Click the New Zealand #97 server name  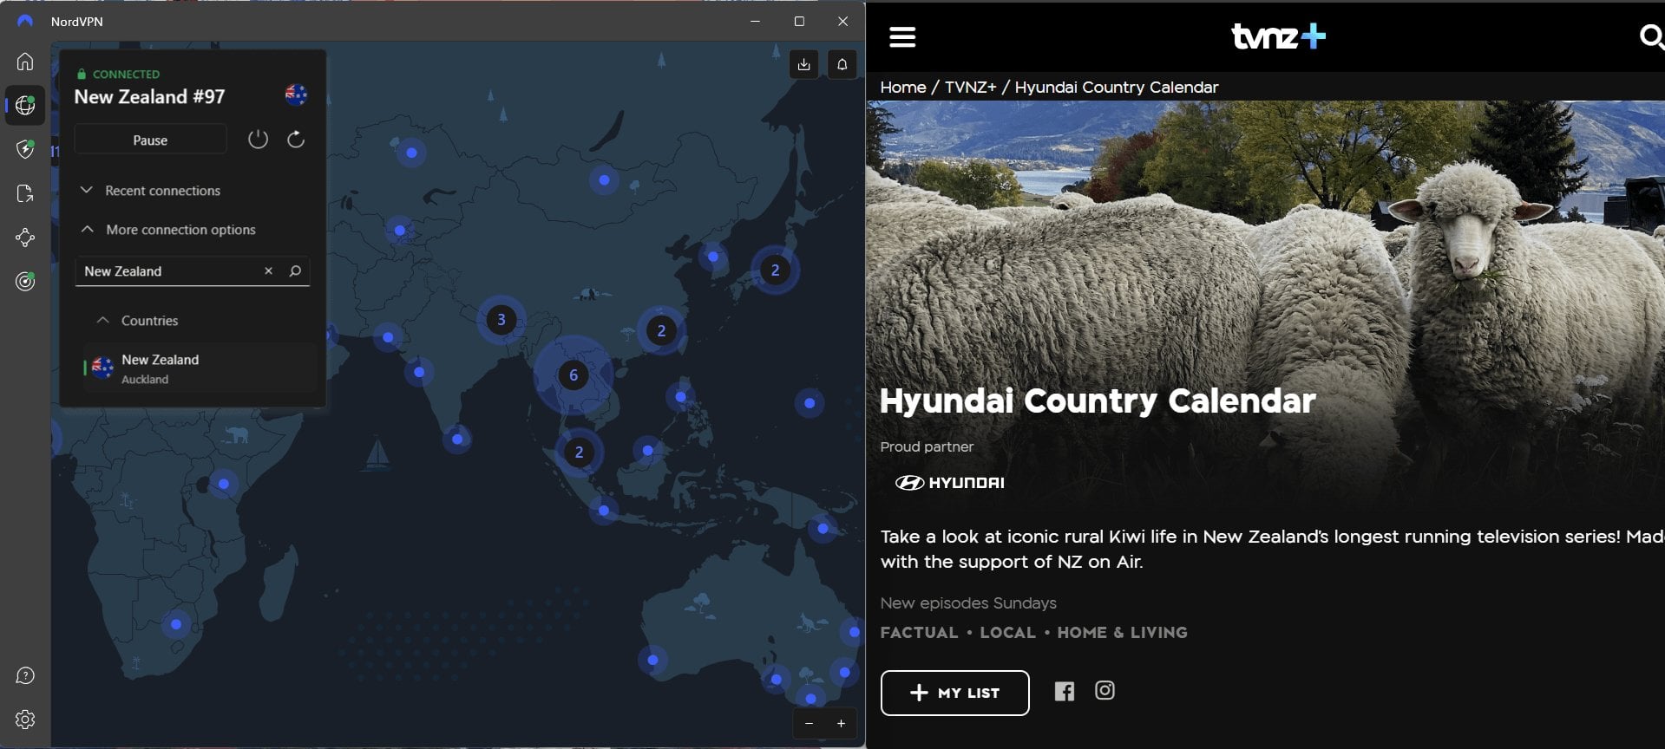pos(149,97)
